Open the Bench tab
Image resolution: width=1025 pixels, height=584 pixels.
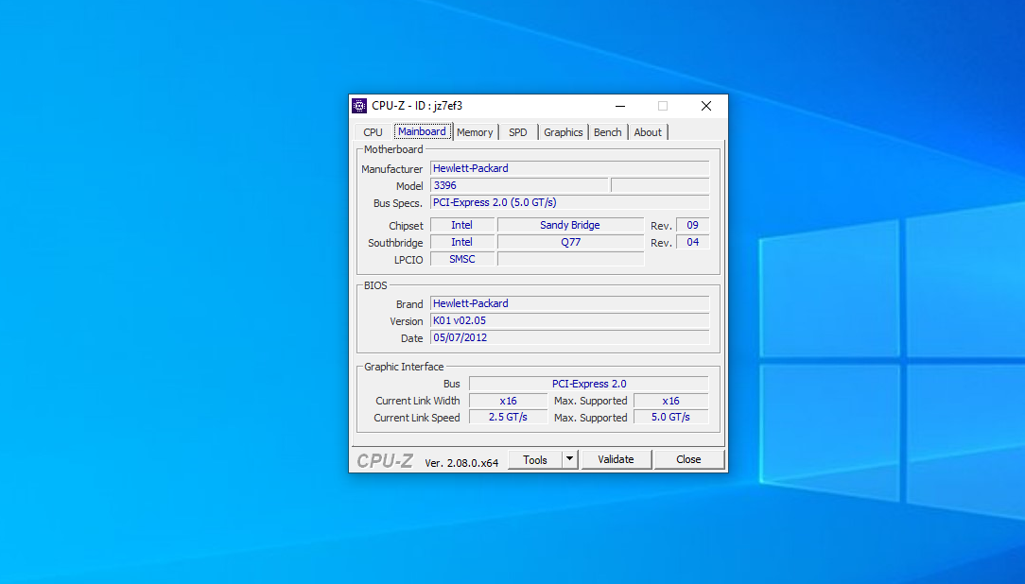607,132
